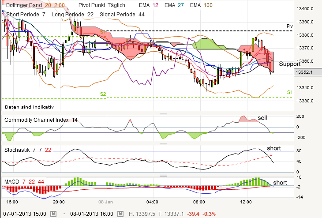Image resolution: width=322 pixels, height=218 pixels.
Task: Click the Signal Periode 44 setting
Action: click(122, 15)
